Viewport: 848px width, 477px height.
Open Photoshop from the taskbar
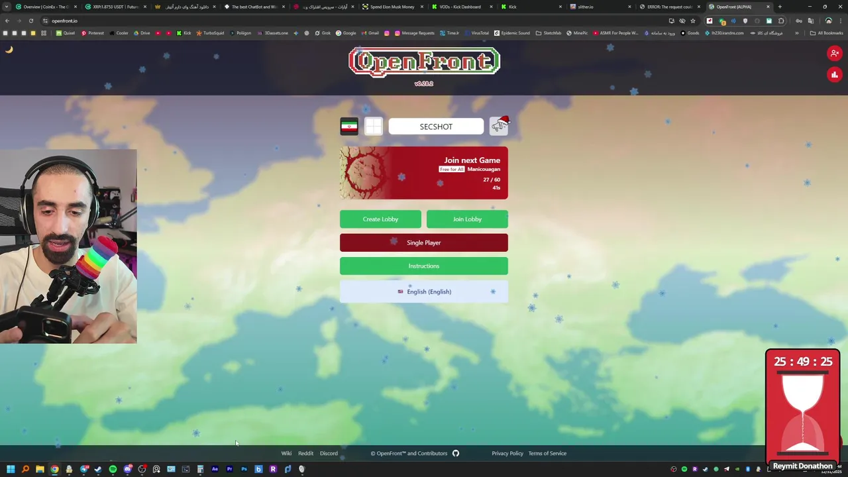tap(244, 469)
